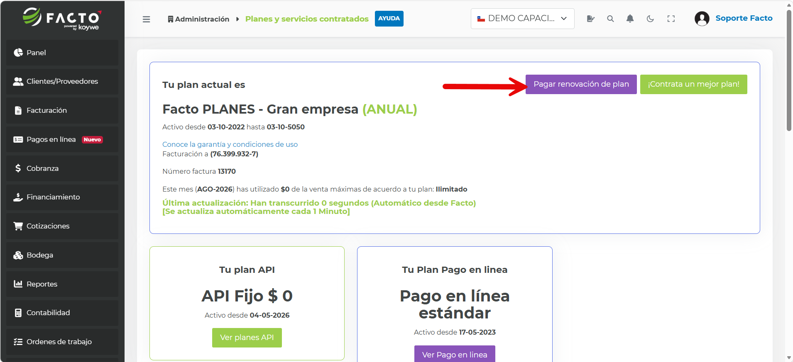793x362 pixels.
Task: Click the Contabilidad calculator icon
Action: coord(18,313)
